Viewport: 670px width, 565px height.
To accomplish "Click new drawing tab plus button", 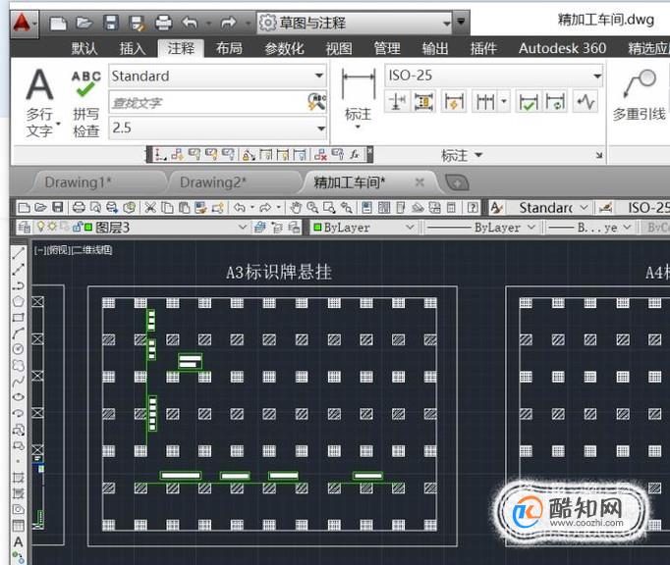I will [x=457, y=183].
